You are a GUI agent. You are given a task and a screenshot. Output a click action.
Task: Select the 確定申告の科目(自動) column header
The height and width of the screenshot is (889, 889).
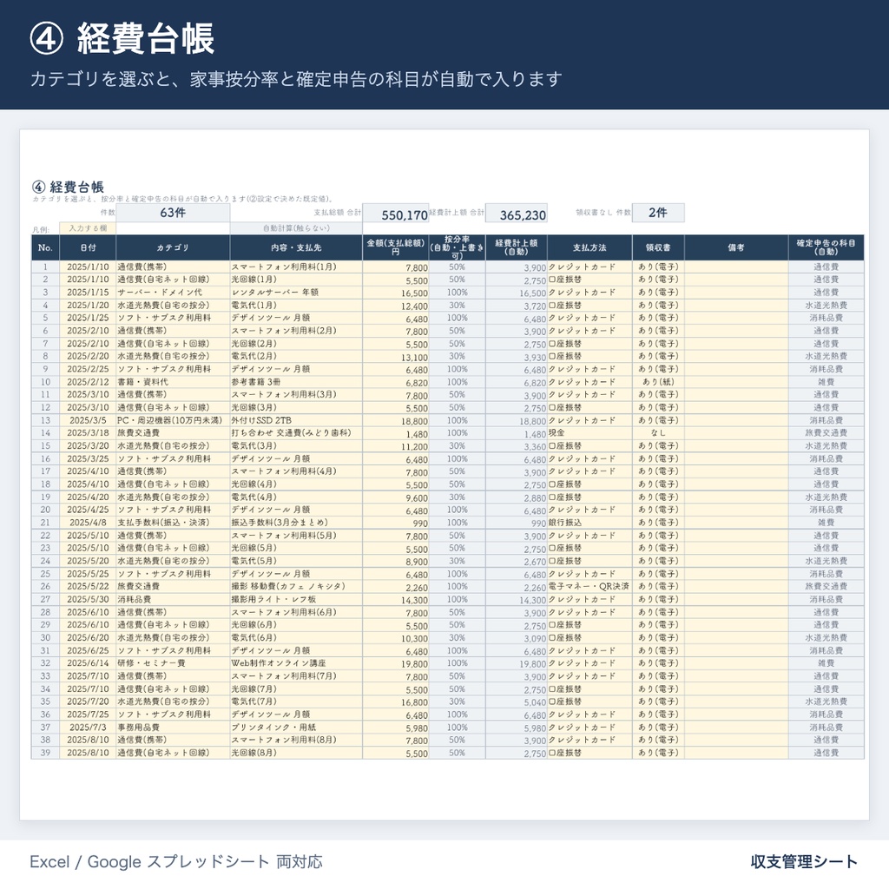pos(826,247)
